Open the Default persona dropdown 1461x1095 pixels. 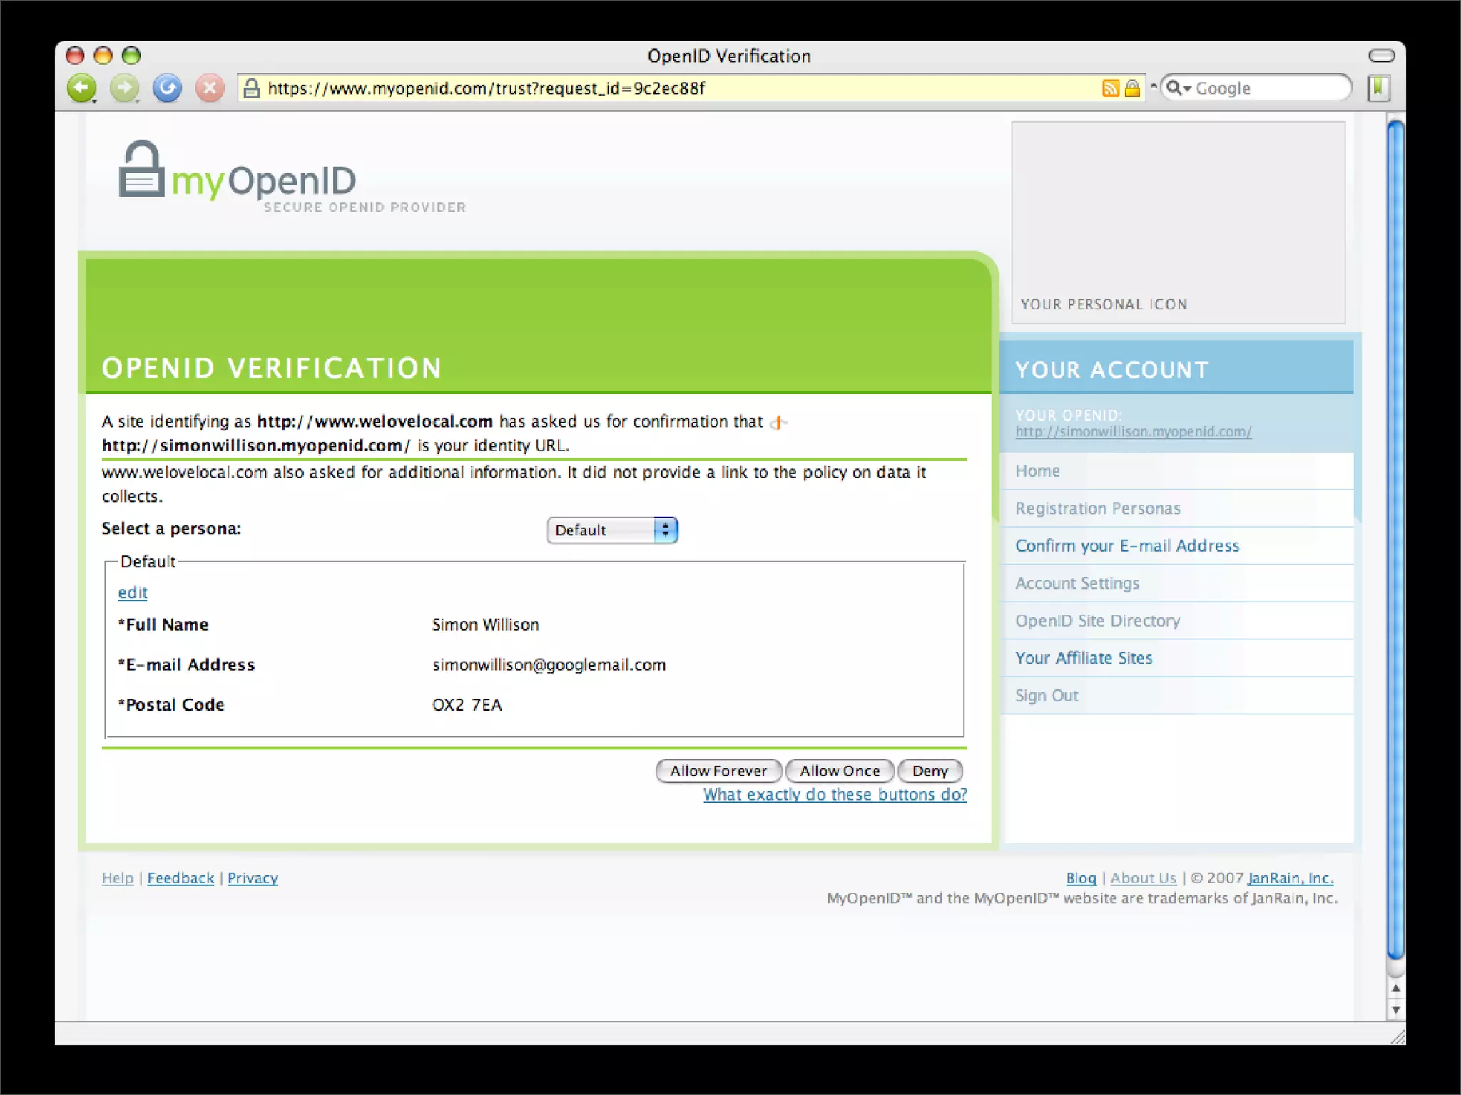tap(612, 530)
